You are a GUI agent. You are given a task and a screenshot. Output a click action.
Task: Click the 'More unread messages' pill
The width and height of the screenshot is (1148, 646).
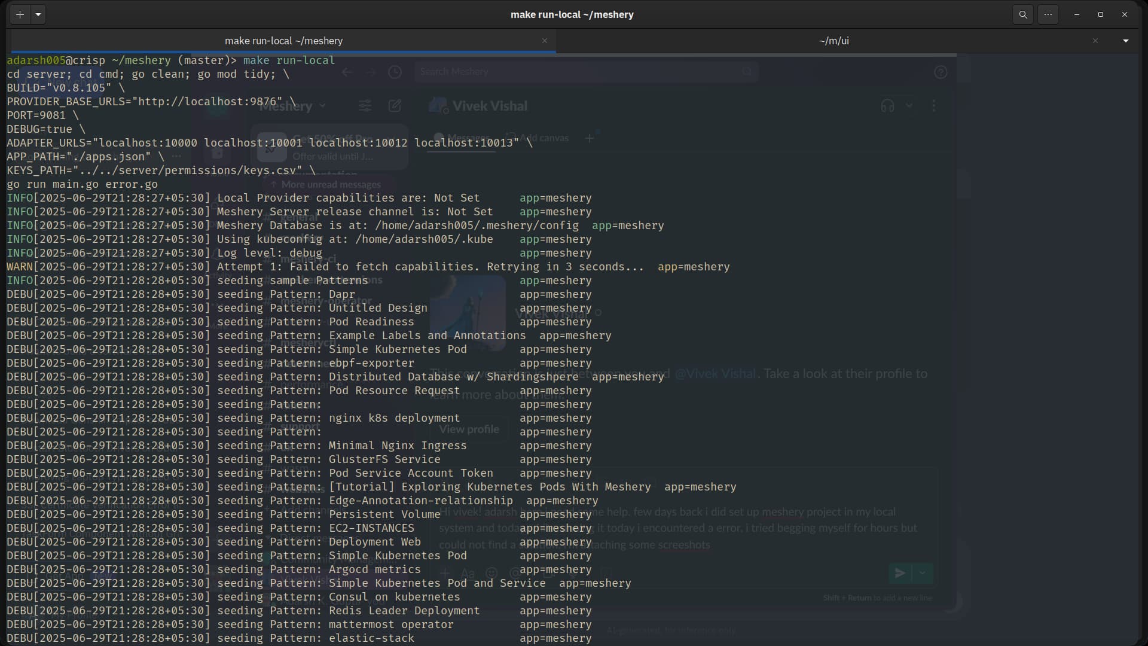point(326,185)
